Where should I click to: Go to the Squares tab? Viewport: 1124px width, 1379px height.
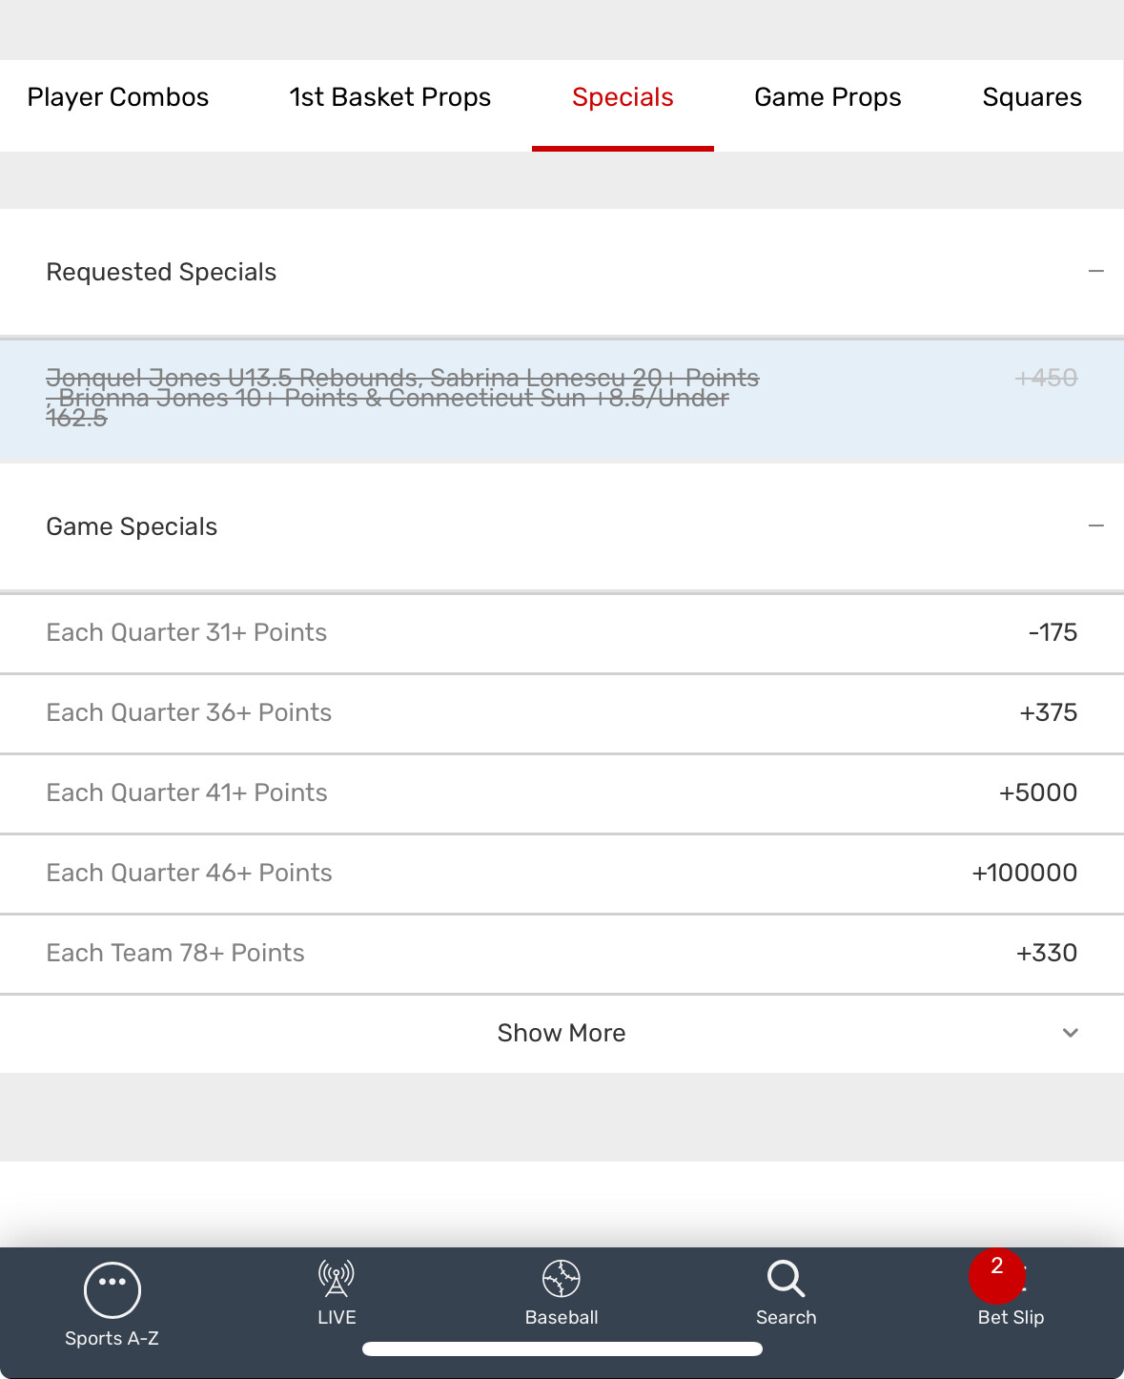pyautogui.click(x=1032, y=97)
